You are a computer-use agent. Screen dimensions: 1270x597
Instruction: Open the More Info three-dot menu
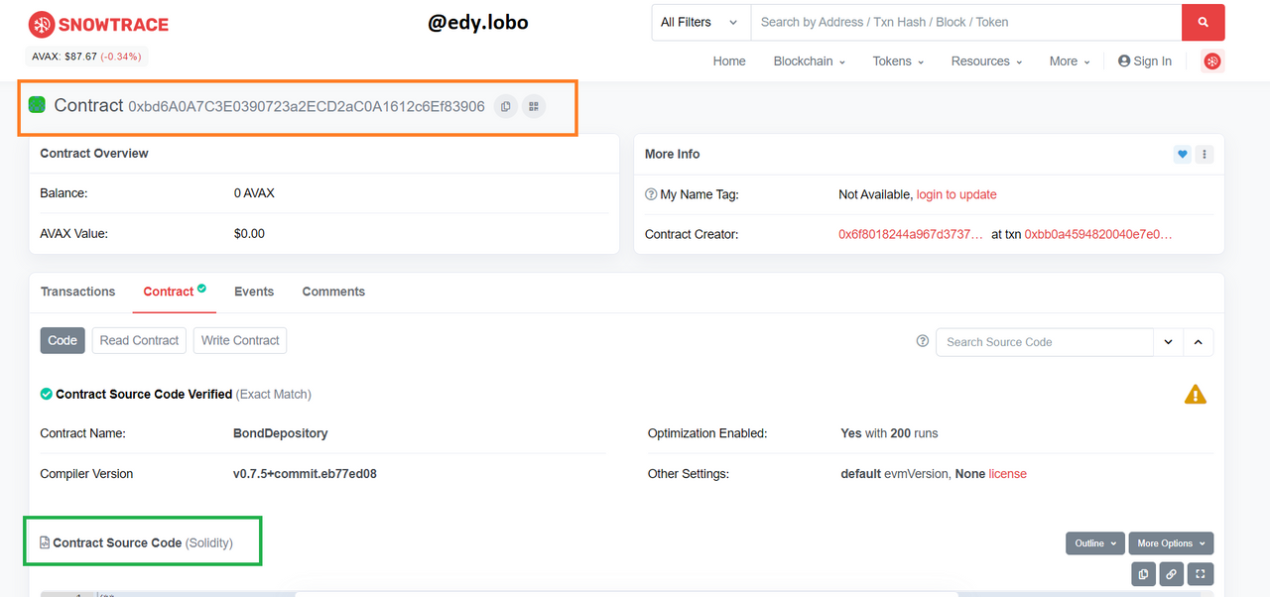(x=1205, y=154)
